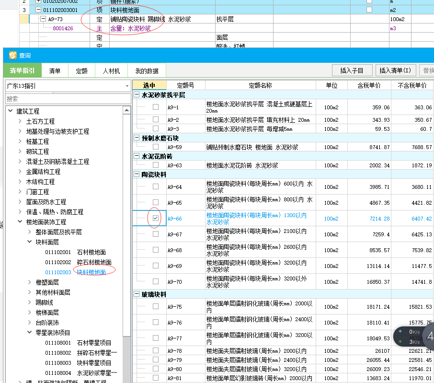Tick the A9-1 找平层 checkbox
This screenshot has width=434, height=383.
(156, 107)
